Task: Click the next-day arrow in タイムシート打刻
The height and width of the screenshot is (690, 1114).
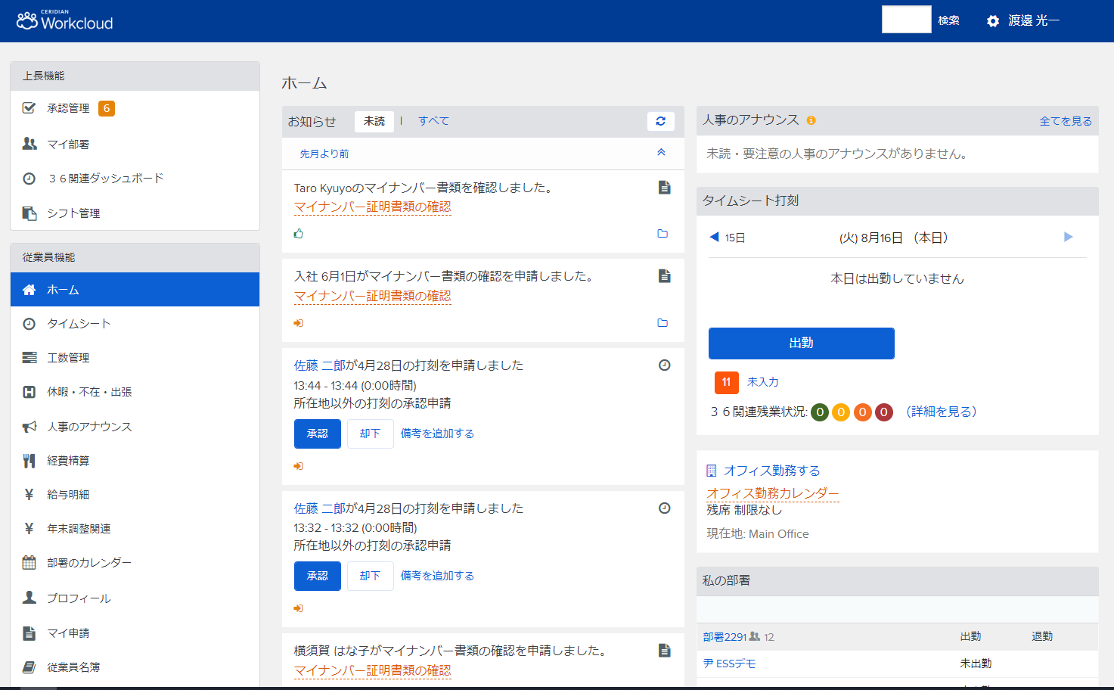Action: pyautogui.click(x=1068, y=237)
